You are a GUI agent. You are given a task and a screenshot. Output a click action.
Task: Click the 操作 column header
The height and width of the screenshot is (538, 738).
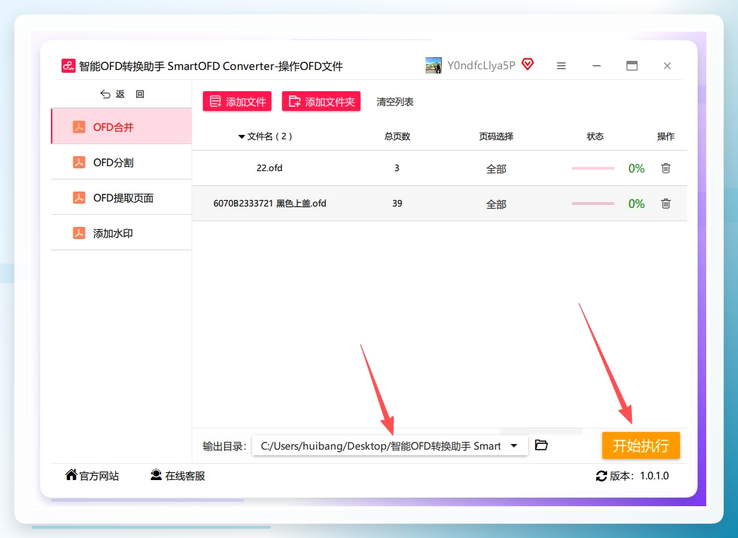[665, 136]
